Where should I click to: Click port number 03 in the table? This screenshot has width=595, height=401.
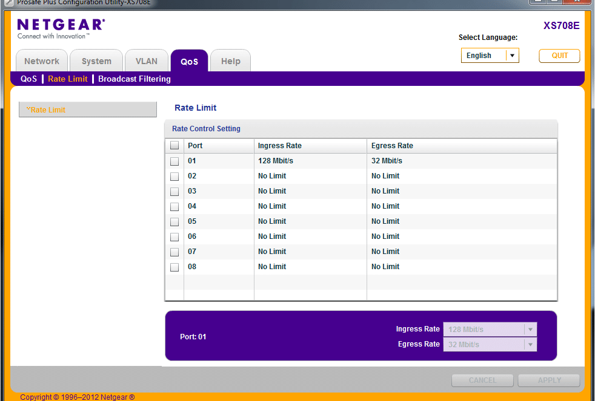click(x=192, y=191)
